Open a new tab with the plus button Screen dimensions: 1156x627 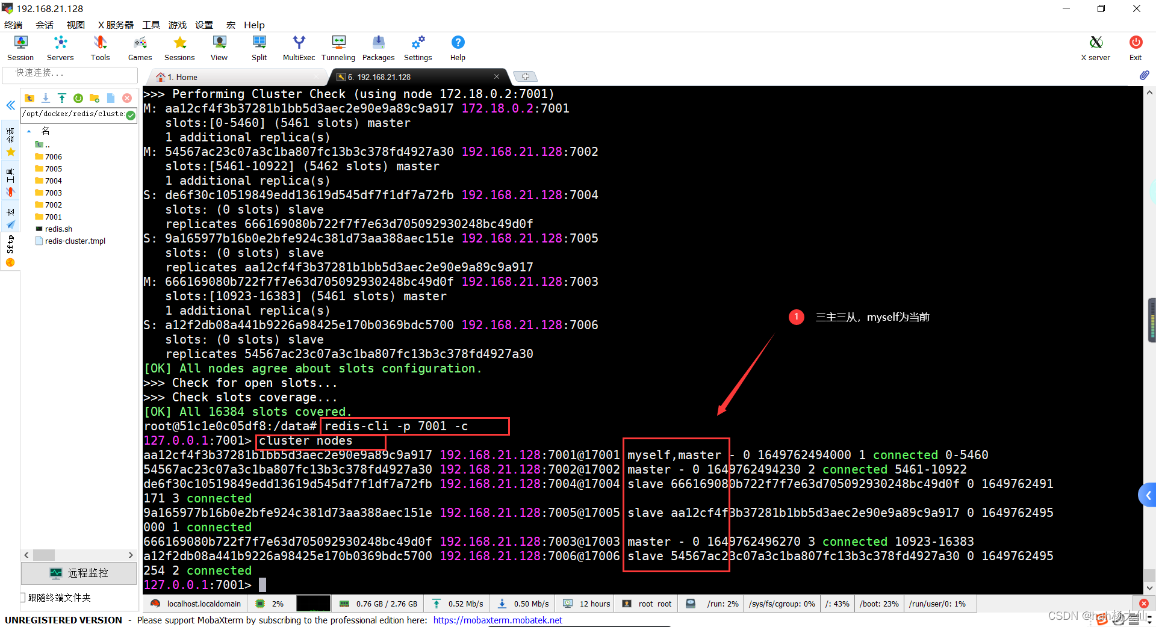tap(524, 76)
